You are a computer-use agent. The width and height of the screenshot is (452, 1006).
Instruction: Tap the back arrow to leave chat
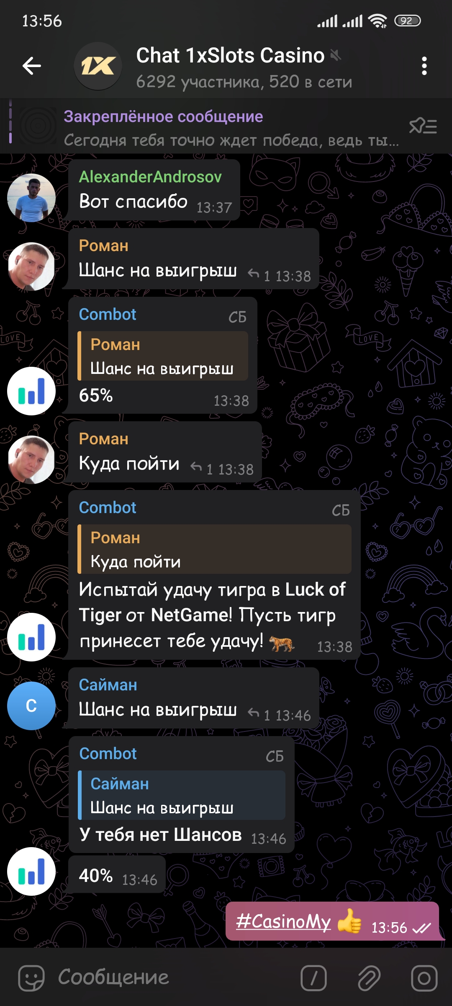pos(31,66)
